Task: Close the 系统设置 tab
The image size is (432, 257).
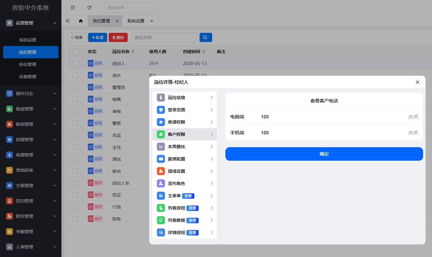Action: 152,21
